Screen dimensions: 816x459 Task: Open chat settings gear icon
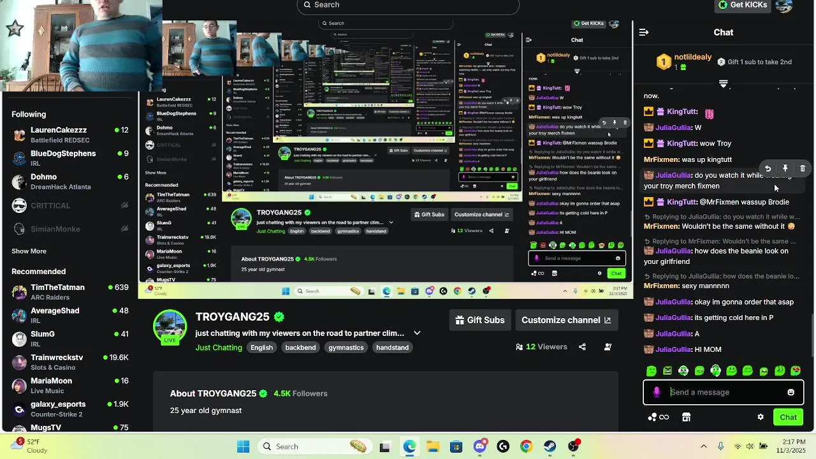761,417
